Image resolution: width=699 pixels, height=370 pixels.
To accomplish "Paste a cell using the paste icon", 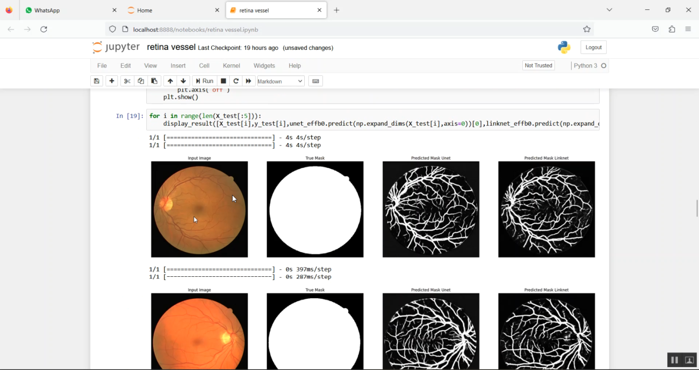I will pos(154,81).
